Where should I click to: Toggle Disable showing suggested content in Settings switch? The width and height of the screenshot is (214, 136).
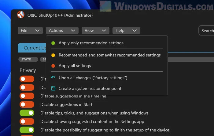pos(27,121)
